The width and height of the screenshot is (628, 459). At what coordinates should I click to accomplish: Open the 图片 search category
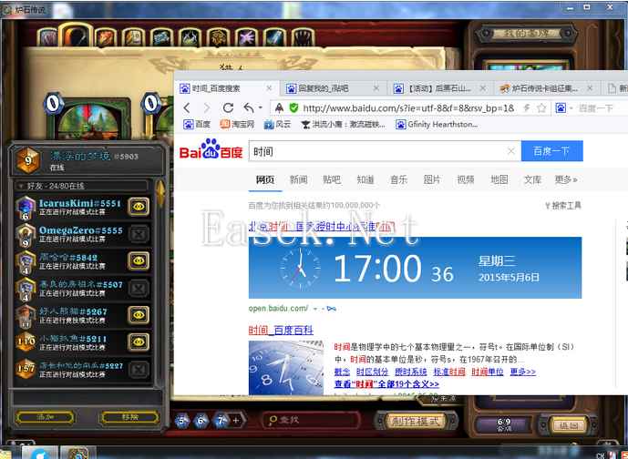click(432, 180)
